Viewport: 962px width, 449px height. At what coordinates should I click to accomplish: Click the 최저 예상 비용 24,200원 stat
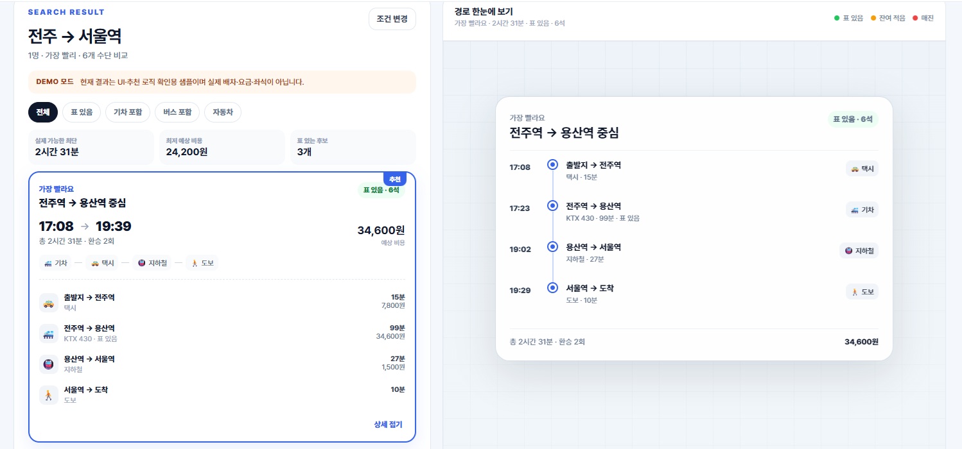[222, 147]
